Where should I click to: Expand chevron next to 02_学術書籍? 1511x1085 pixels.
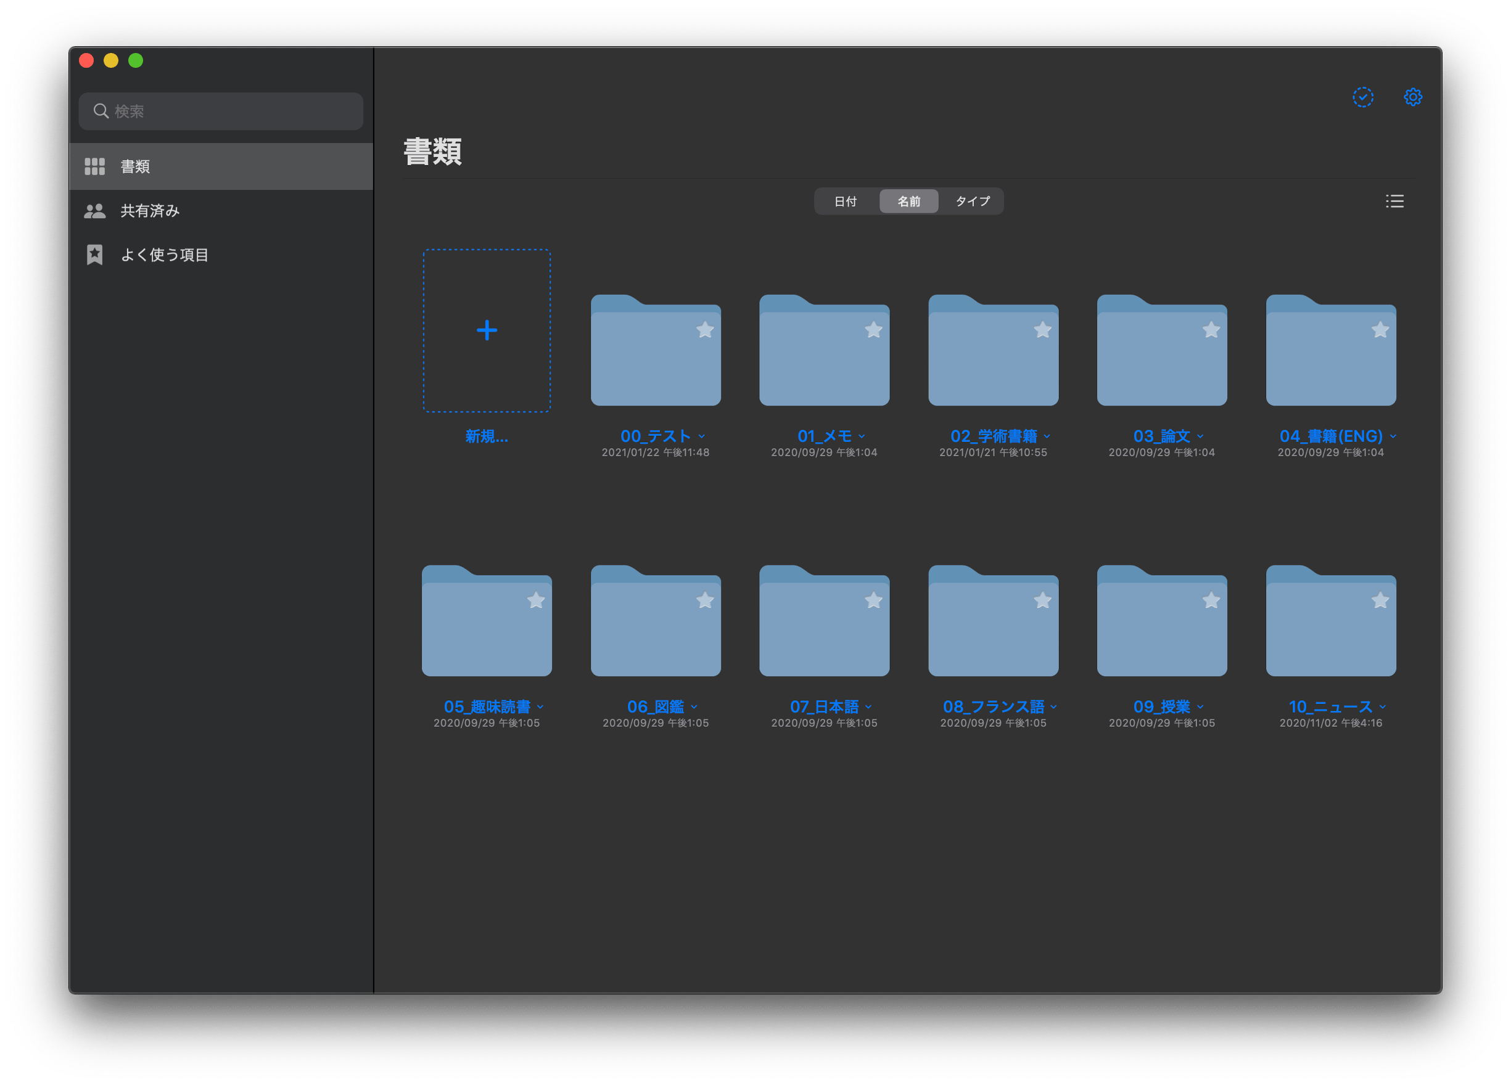point(1047,436)
